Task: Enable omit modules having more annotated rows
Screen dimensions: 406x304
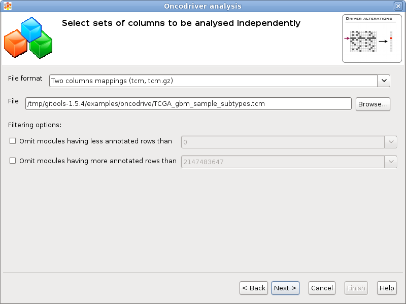Action: click(12, 161)
